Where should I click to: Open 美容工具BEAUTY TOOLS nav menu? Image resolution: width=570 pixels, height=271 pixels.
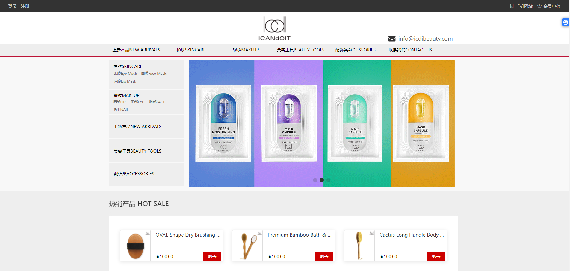pos(301,50)
